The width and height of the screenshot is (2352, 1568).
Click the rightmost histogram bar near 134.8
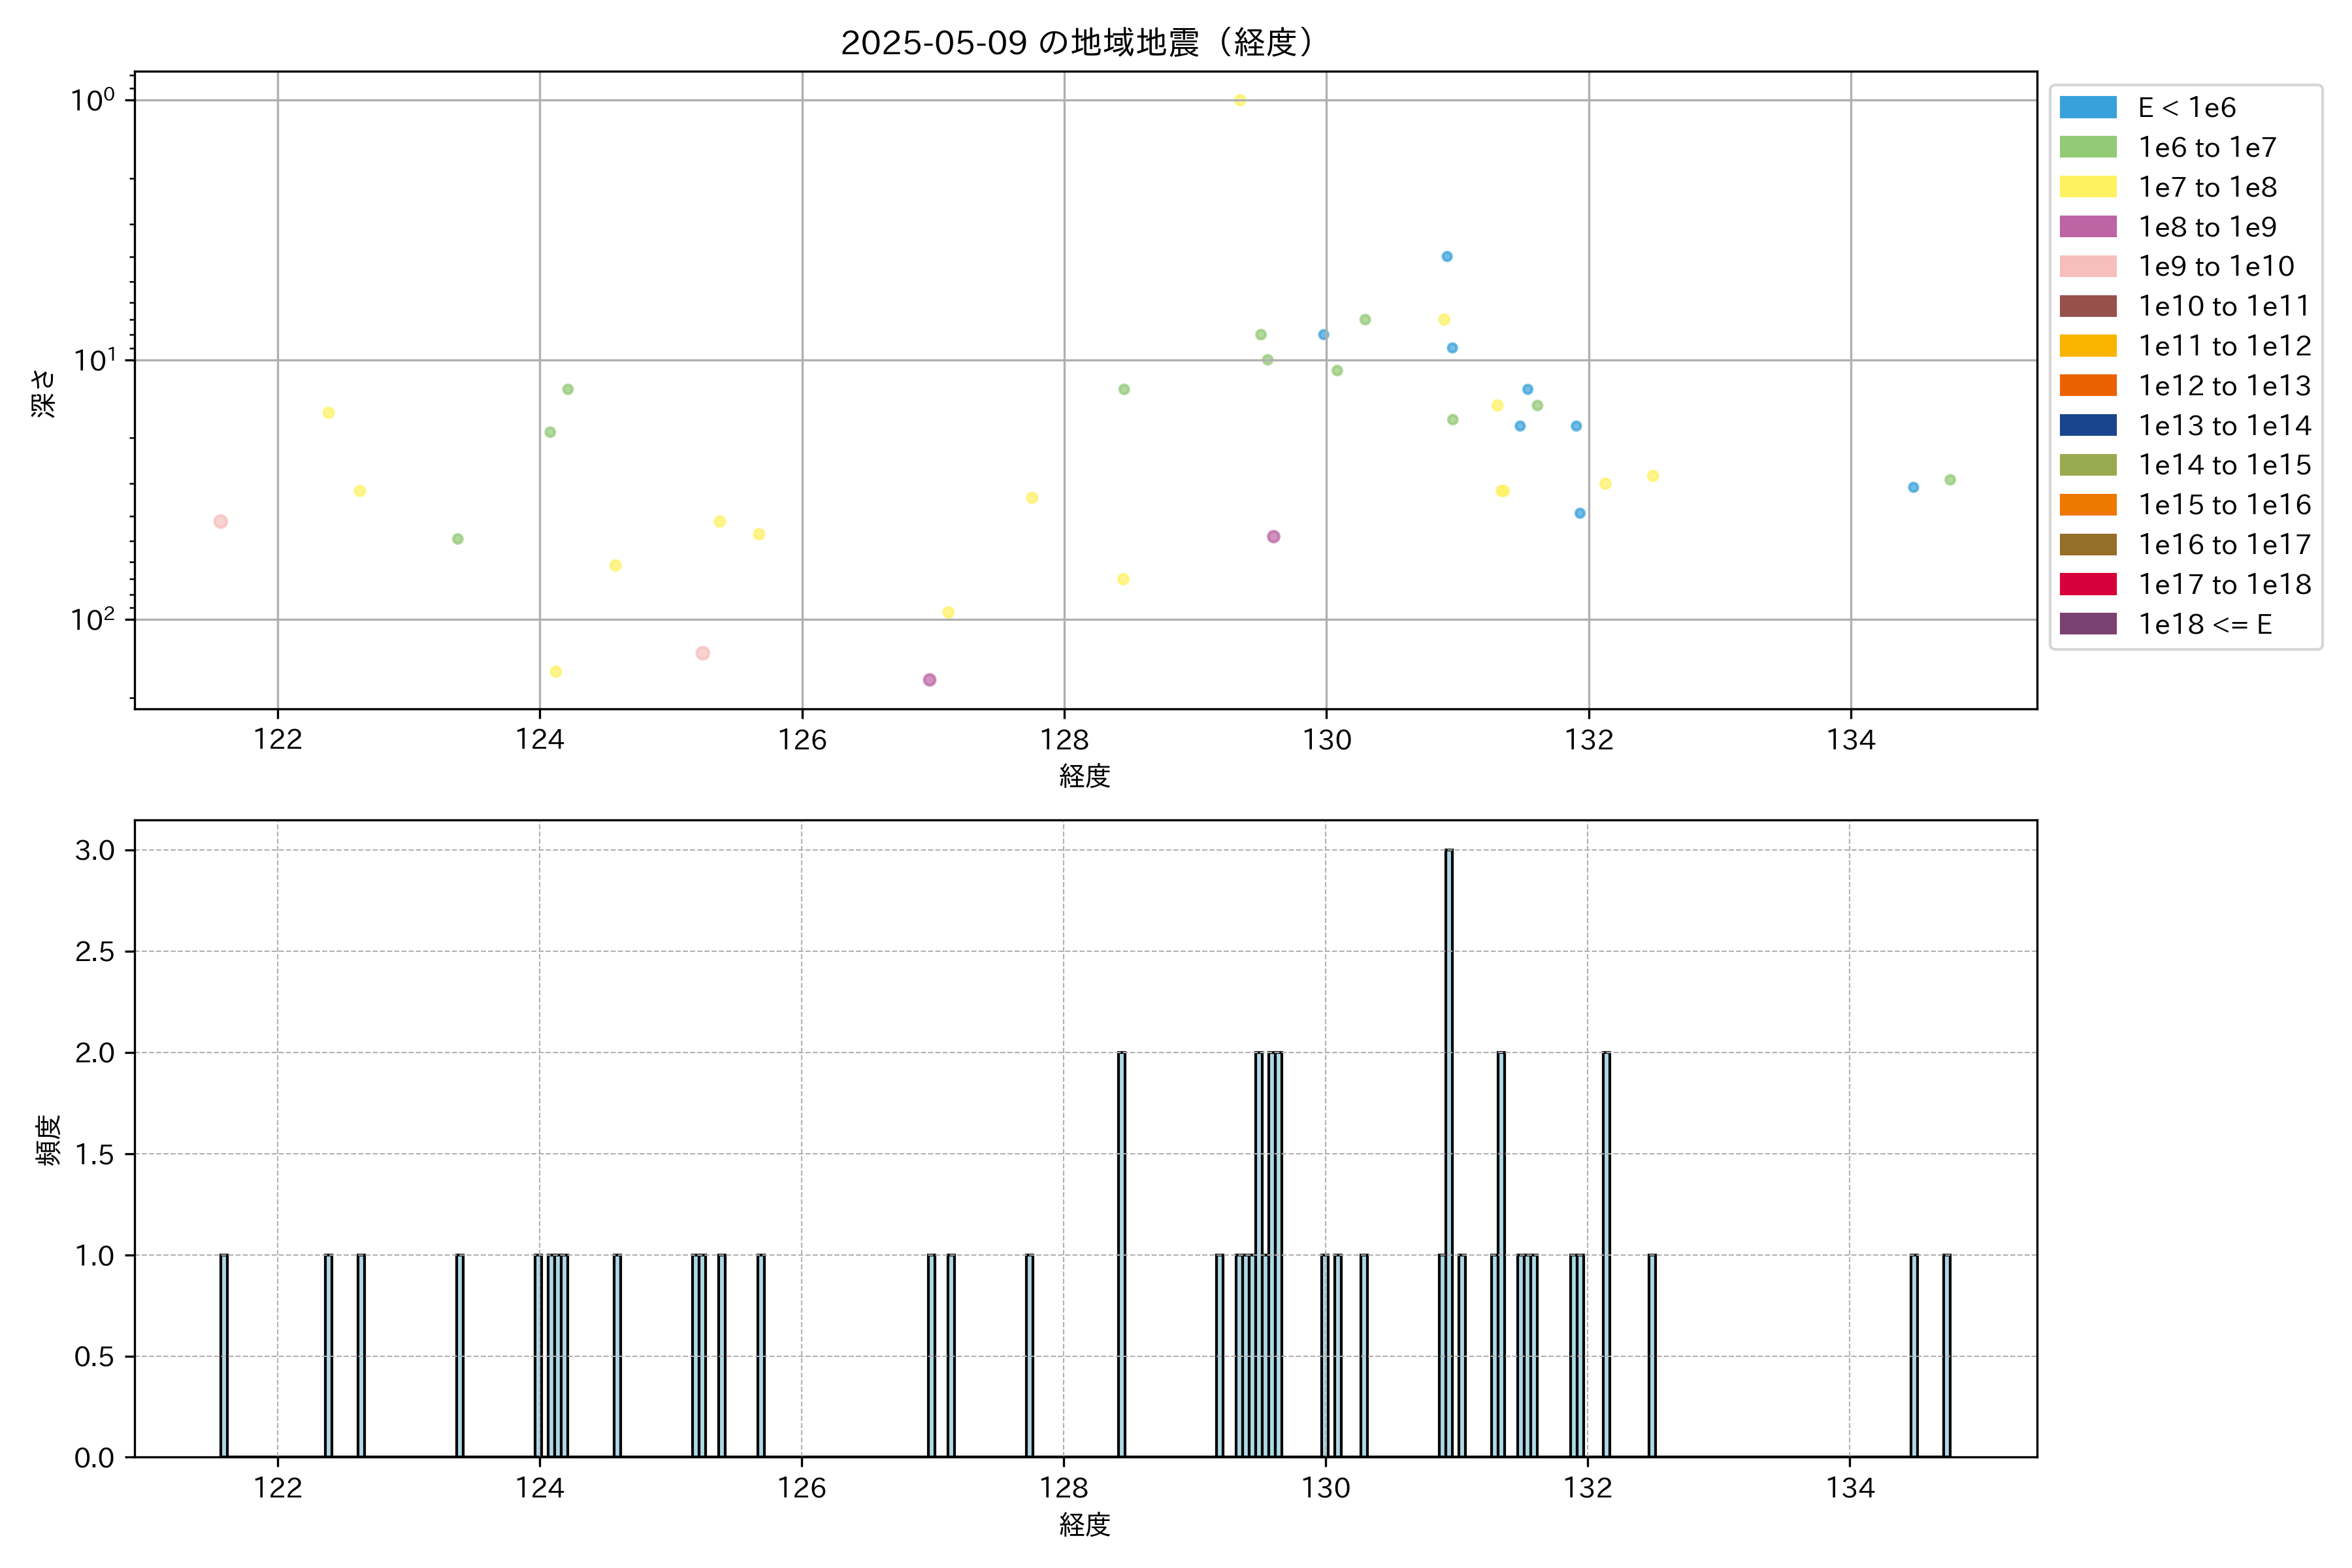click(x=1946, y=1355)
